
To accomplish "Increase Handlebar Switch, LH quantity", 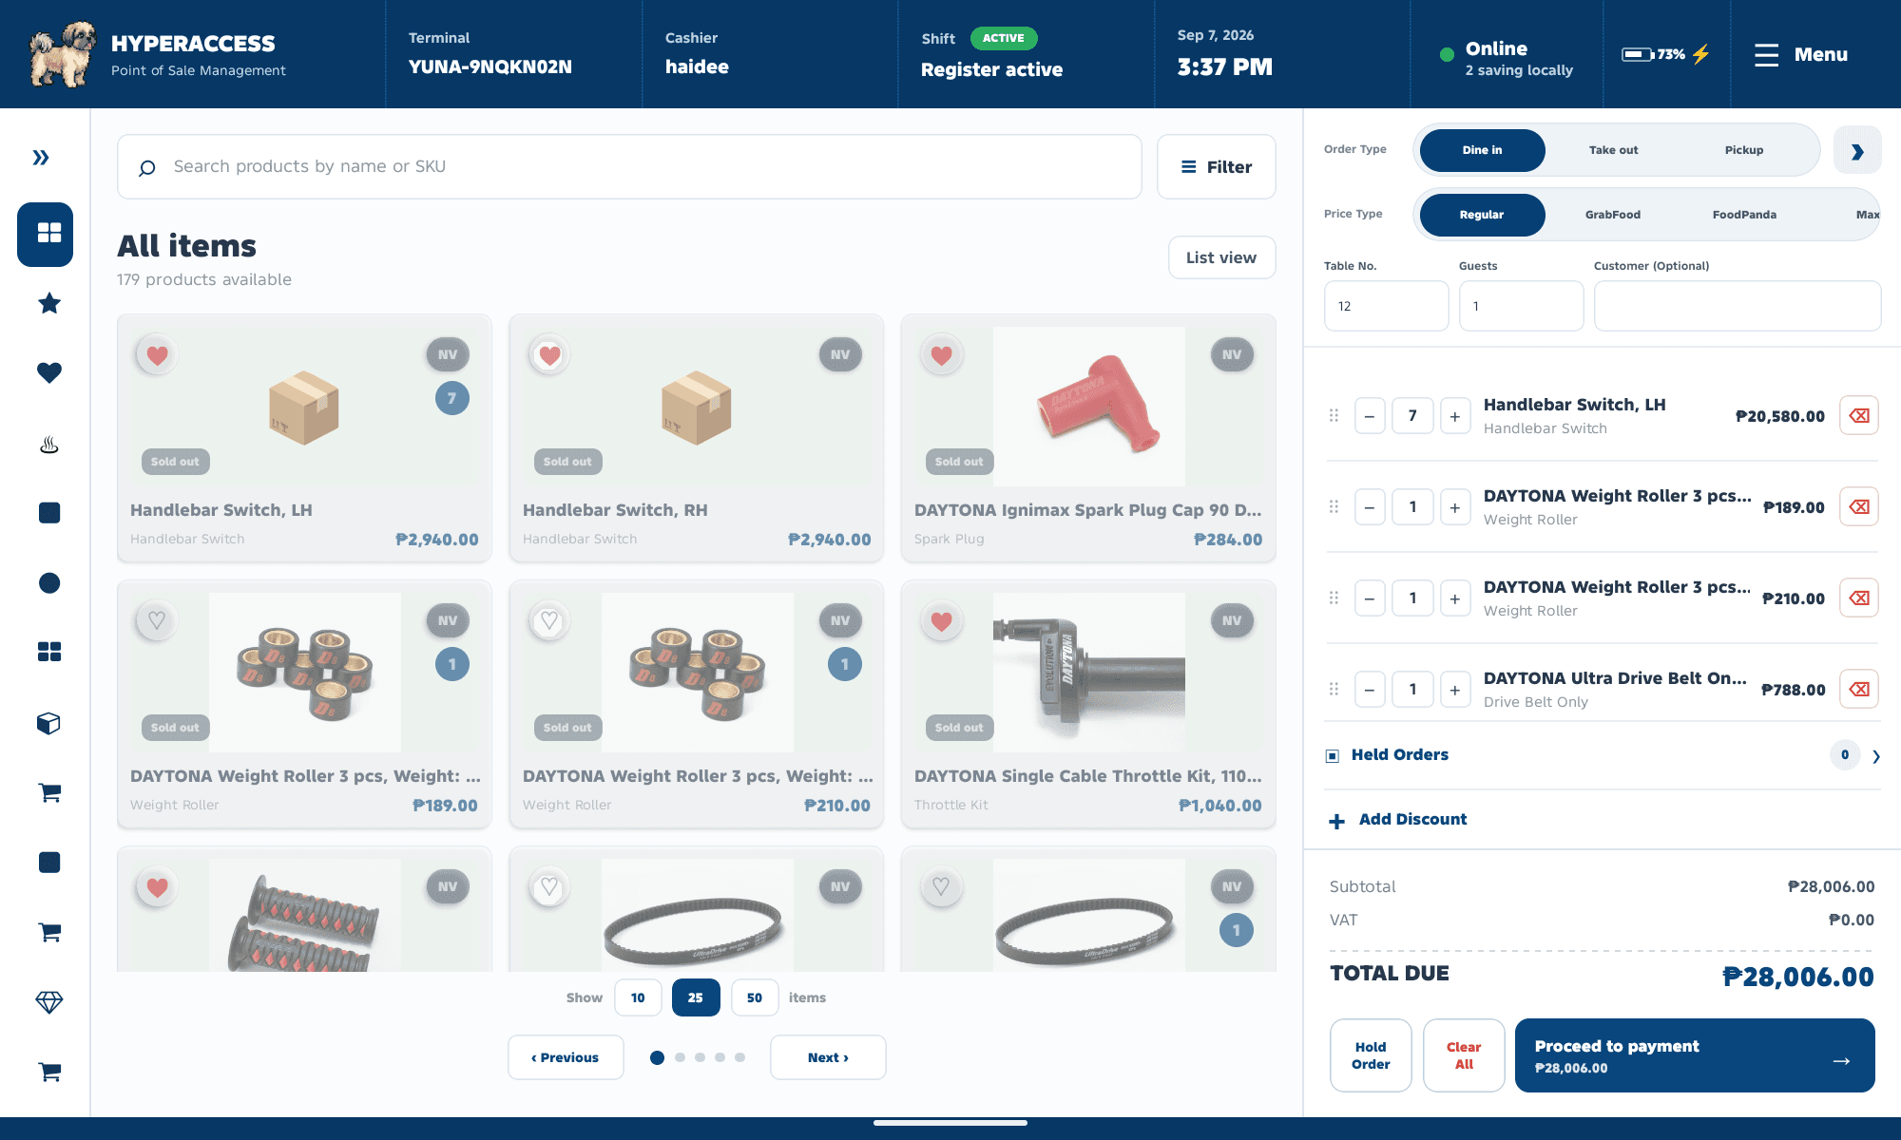I will pos(1455,416).
